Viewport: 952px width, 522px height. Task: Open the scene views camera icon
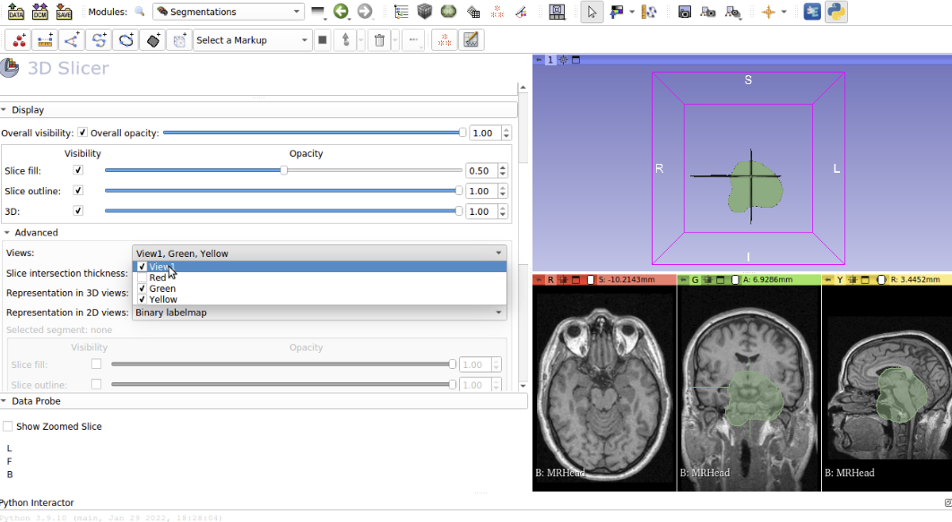point(708,12)
